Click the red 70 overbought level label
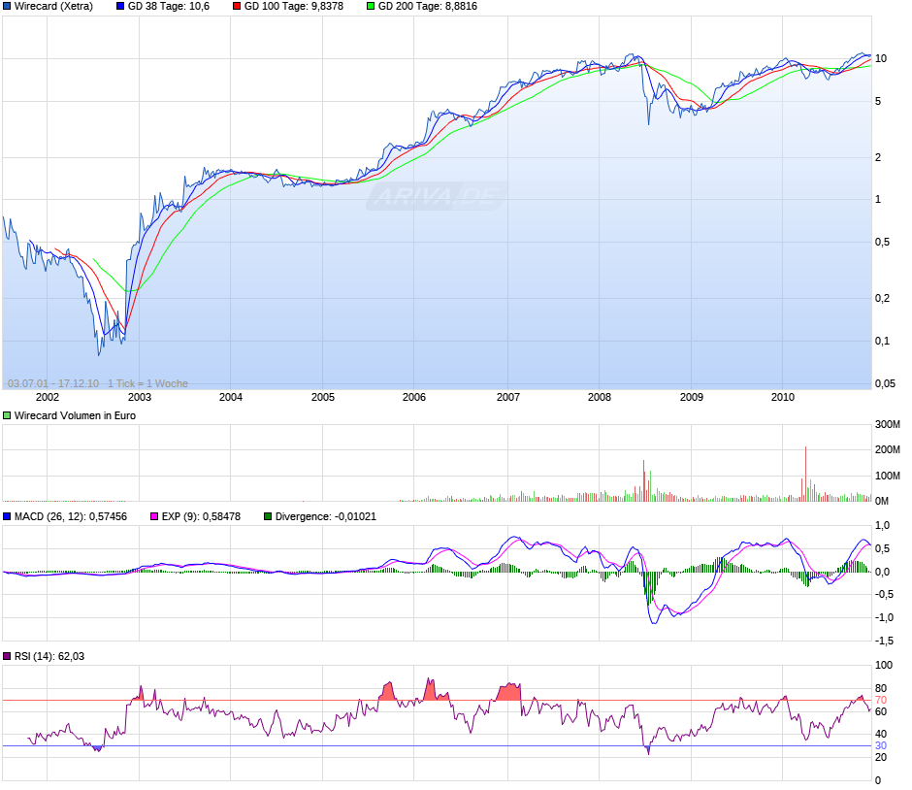This screenshot has width=912, height=790. click(881, 700)
